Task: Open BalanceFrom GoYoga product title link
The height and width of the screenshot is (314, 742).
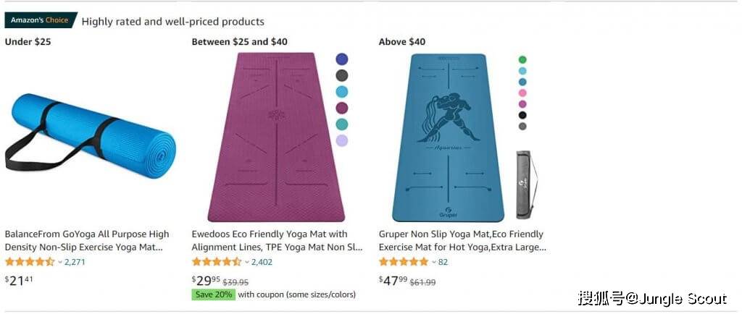Action: [87, 240]
